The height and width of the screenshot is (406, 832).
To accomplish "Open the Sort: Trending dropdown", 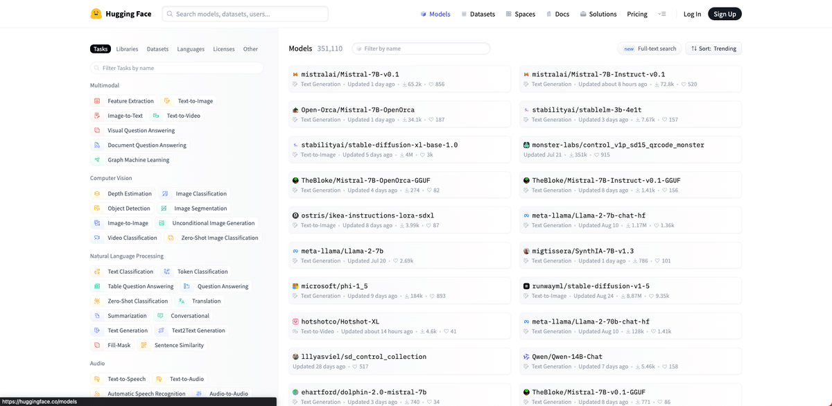I will 713,48.
